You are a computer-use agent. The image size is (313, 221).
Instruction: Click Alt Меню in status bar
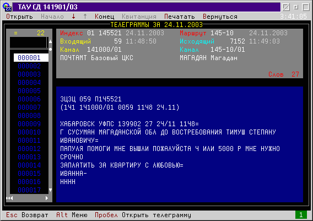click(72, 215)
